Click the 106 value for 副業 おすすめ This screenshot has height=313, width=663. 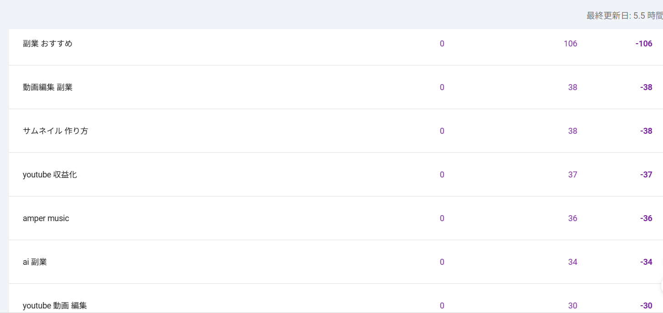point(570,44)
